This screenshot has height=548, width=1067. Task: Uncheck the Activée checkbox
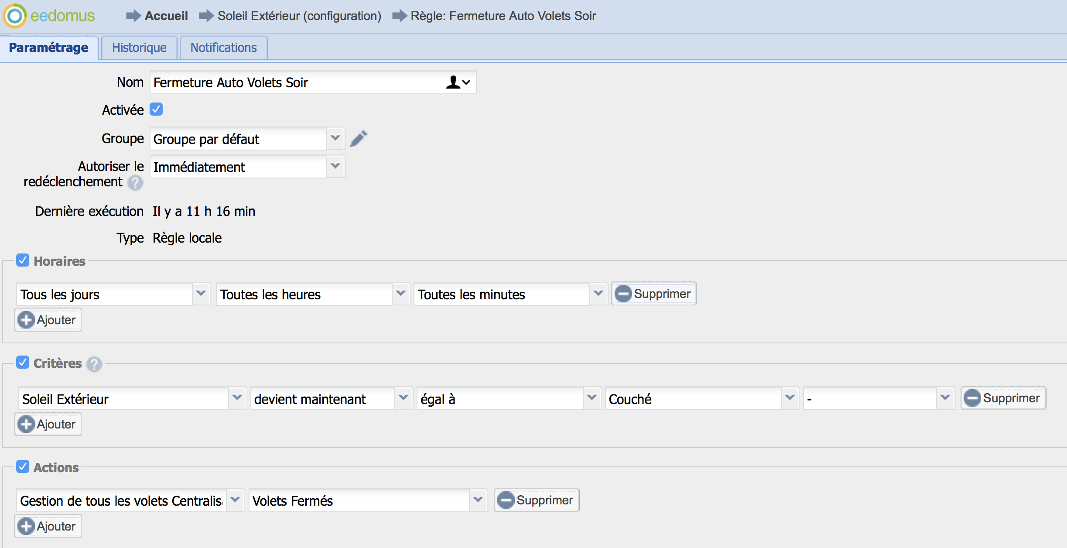click(x=156, y=109)
